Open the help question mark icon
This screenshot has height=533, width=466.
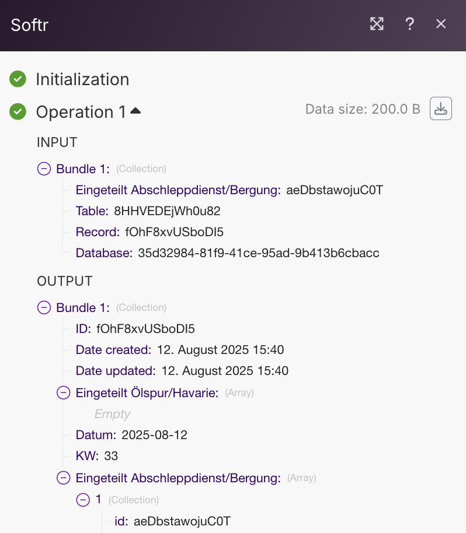click(x=410, y=24)
